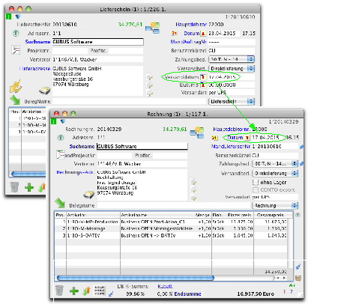The image size is (341, 307).
Task: Click the barcode list icon in Rechnung bottom toolbar
Action: point(100,291)
